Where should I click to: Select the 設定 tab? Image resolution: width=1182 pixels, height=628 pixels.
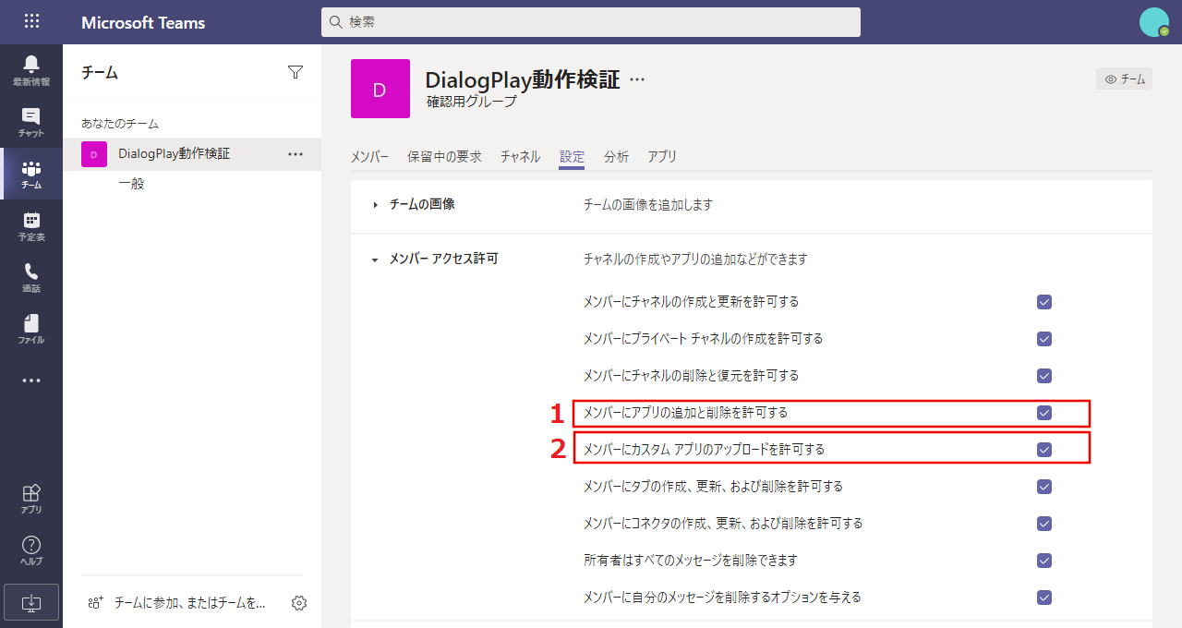click(x=573, y=157)
